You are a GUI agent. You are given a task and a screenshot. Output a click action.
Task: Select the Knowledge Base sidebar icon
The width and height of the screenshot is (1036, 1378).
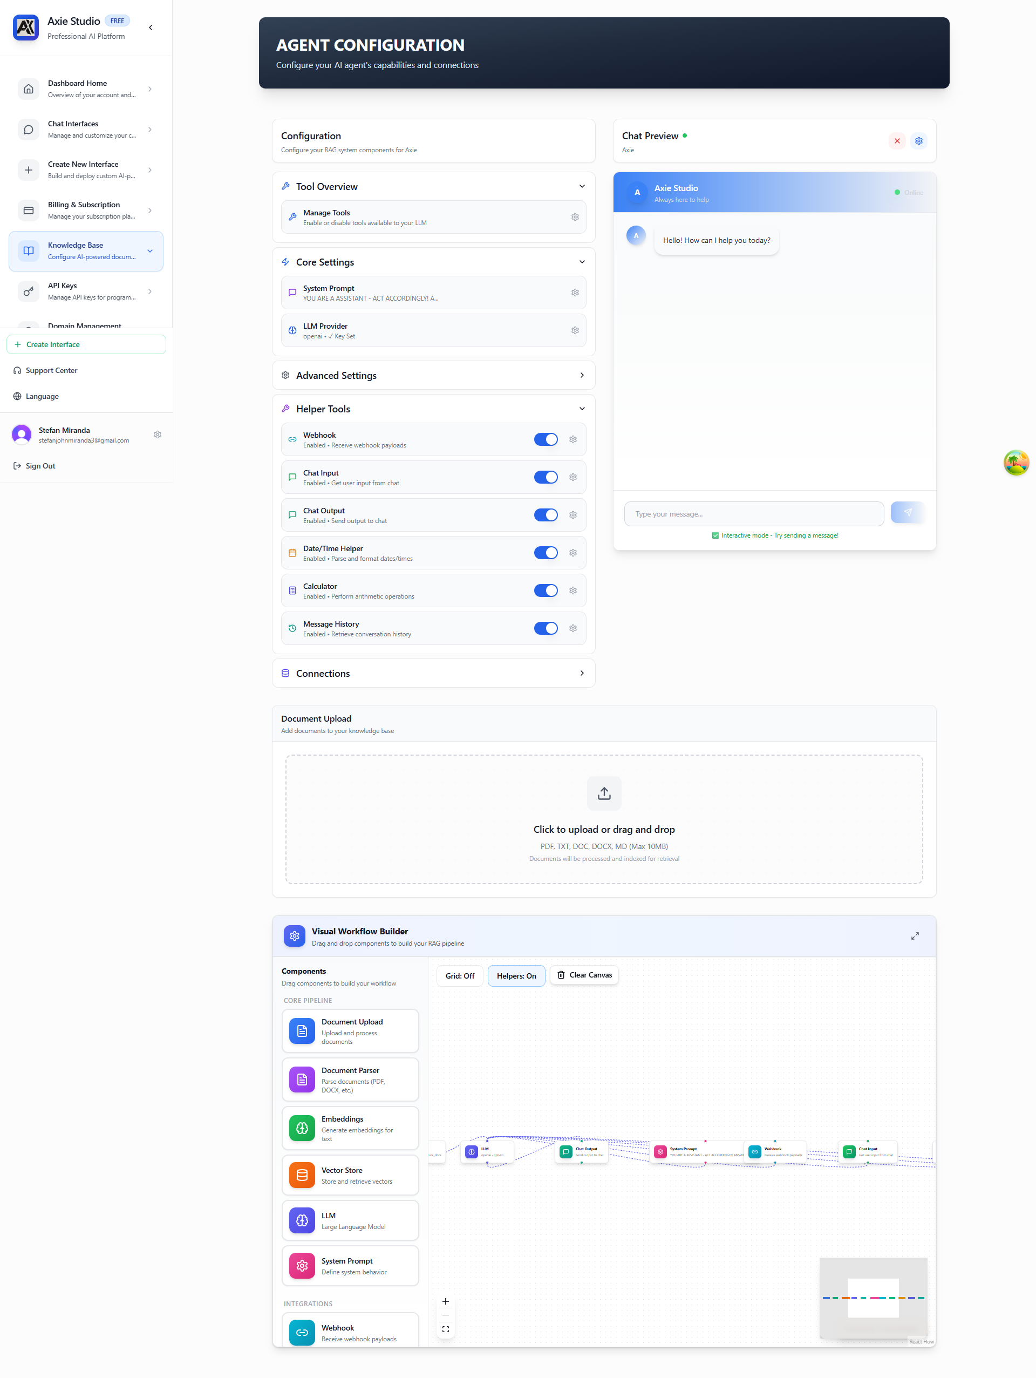click(29, 251)
